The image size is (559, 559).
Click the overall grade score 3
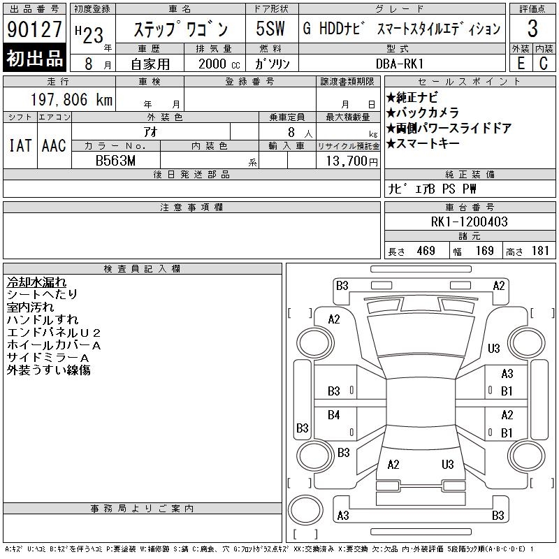click(x=532, y=29)
